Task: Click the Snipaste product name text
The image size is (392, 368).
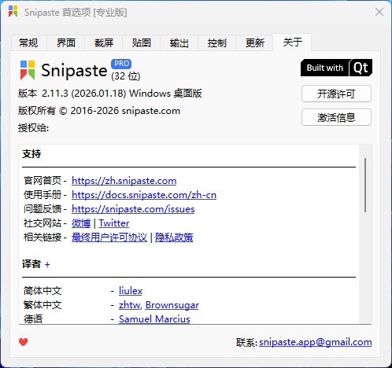Action: [x=74, y=71]
